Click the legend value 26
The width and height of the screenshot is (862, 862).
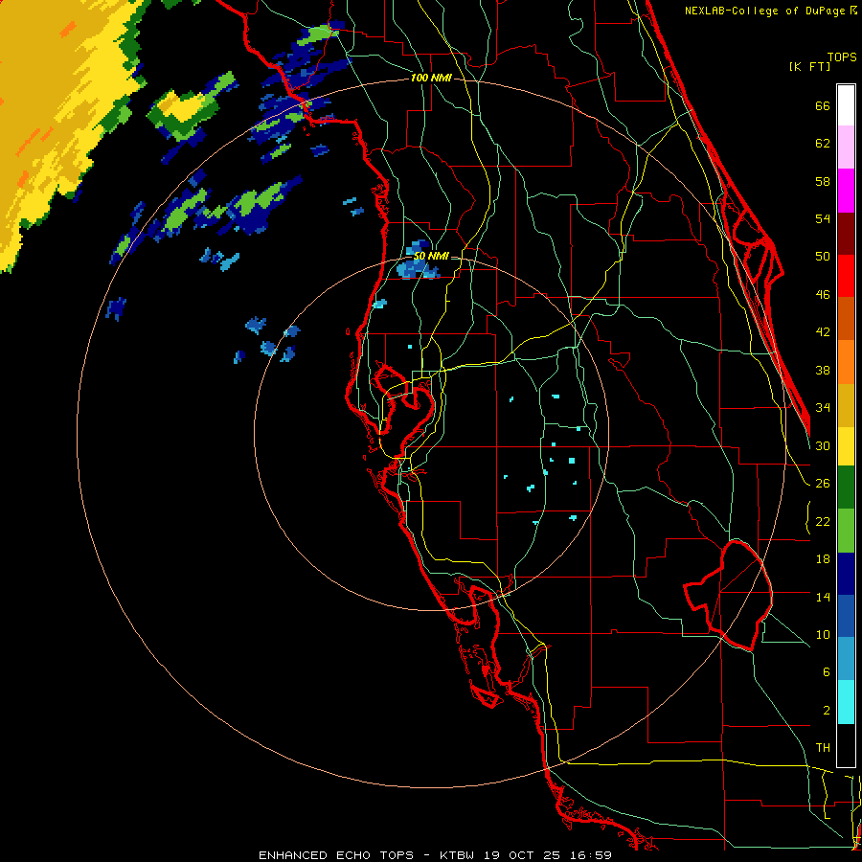coord(823,484)
